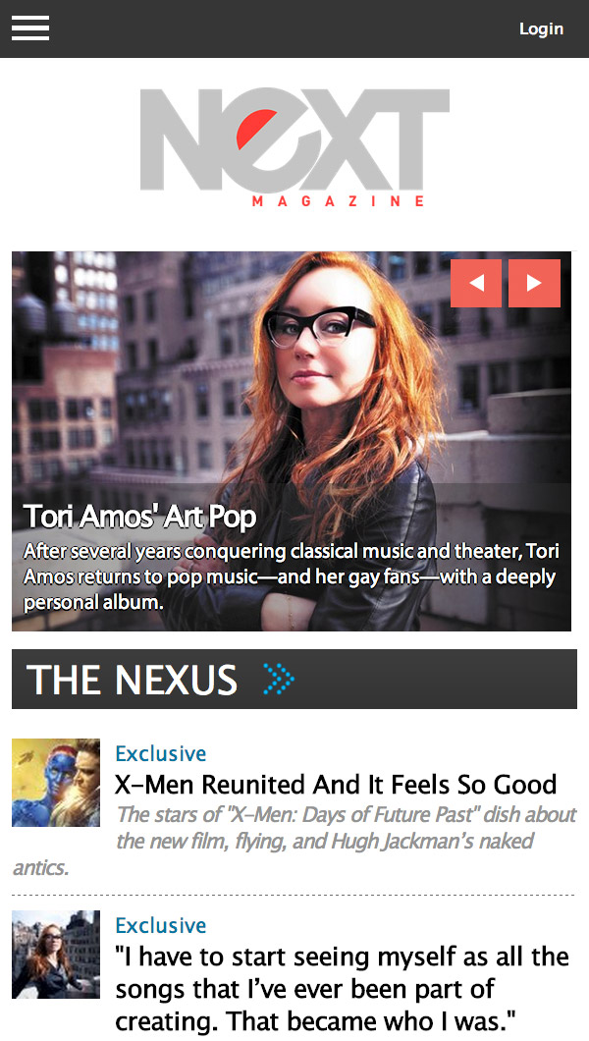
Task: Click the blue arrows beside THE NEXUS
Action: point(279,680)
